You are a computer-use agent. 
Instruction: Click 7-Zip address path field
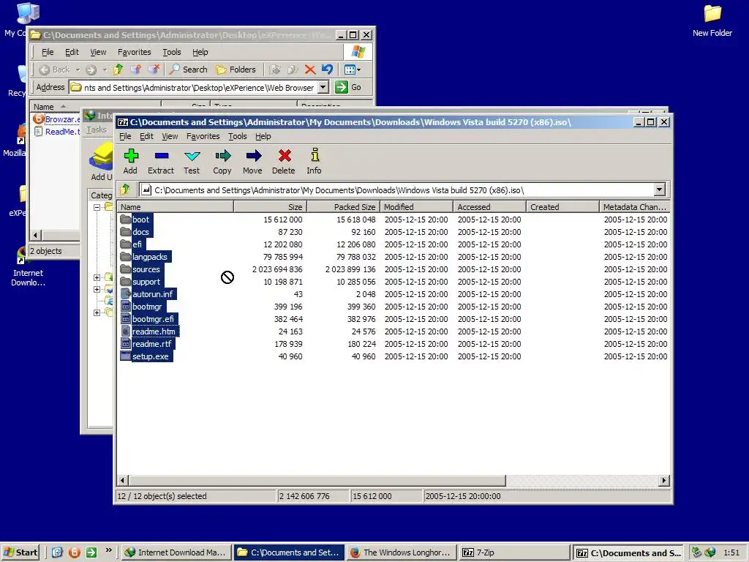(397, 190)
